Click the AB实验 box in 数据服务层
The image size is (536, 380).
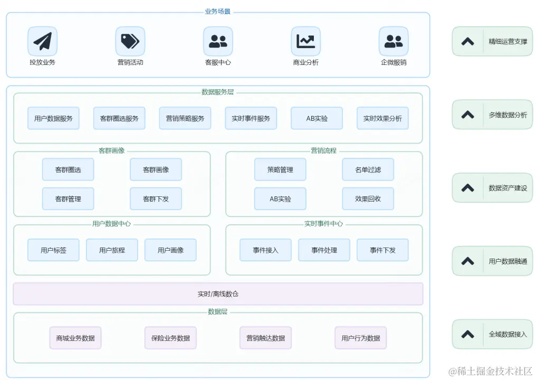[x=317, y=118]
